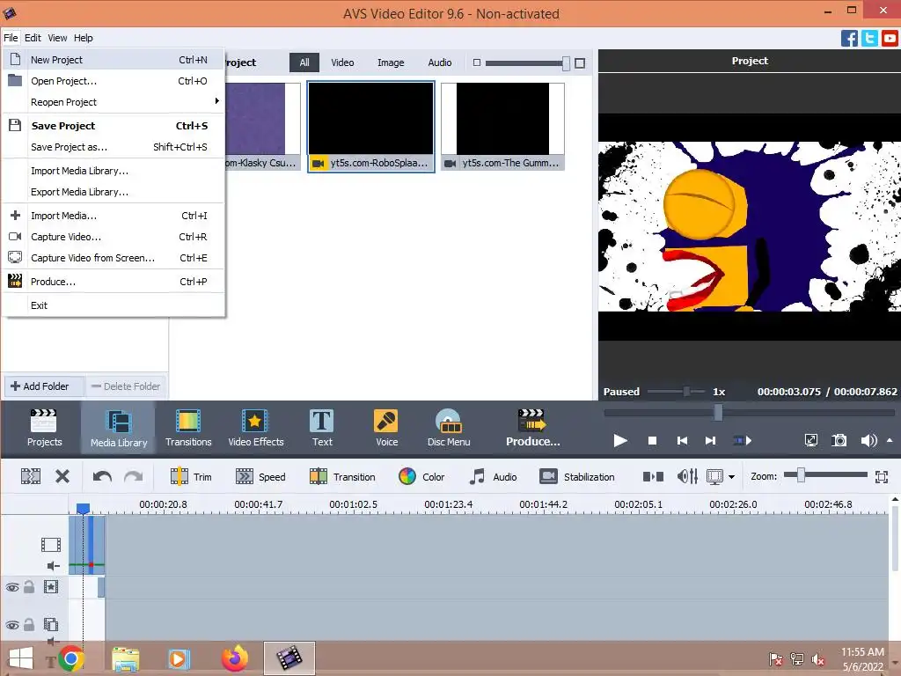Screen dimensions: 901x676
Task: Go to previous frame in preview
Action: pos(682,441)
